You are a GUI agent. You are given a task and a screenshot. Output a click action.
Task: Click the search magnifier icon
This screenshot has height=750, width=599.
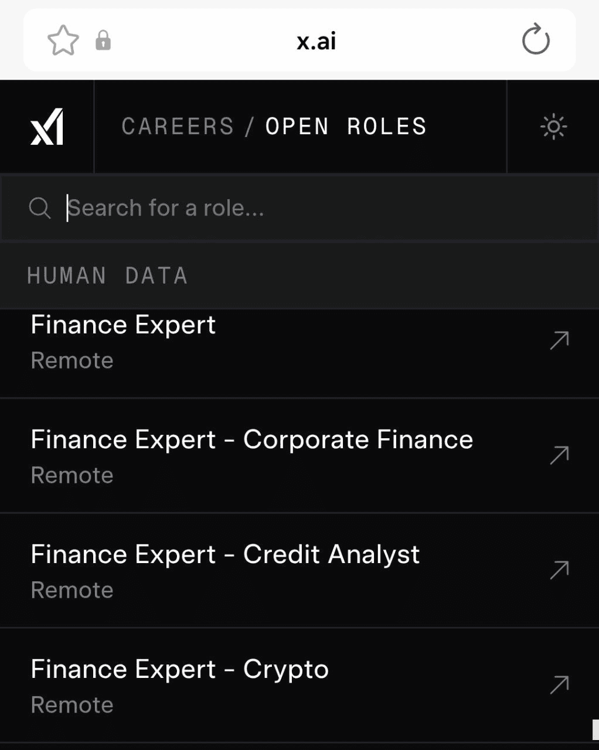pyautogui.click(x=40, y=208)
